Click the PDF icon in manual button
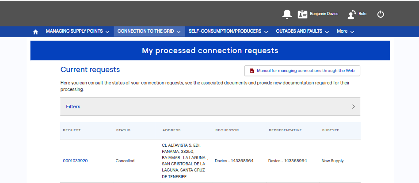419x183 pixels. pyautogui.click(x=252, y=71)
